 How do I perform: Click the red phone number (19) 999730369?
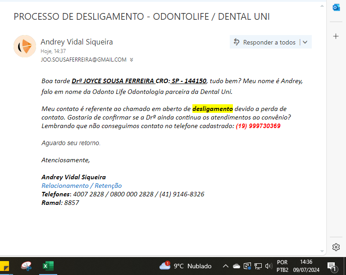pos(258,126)
